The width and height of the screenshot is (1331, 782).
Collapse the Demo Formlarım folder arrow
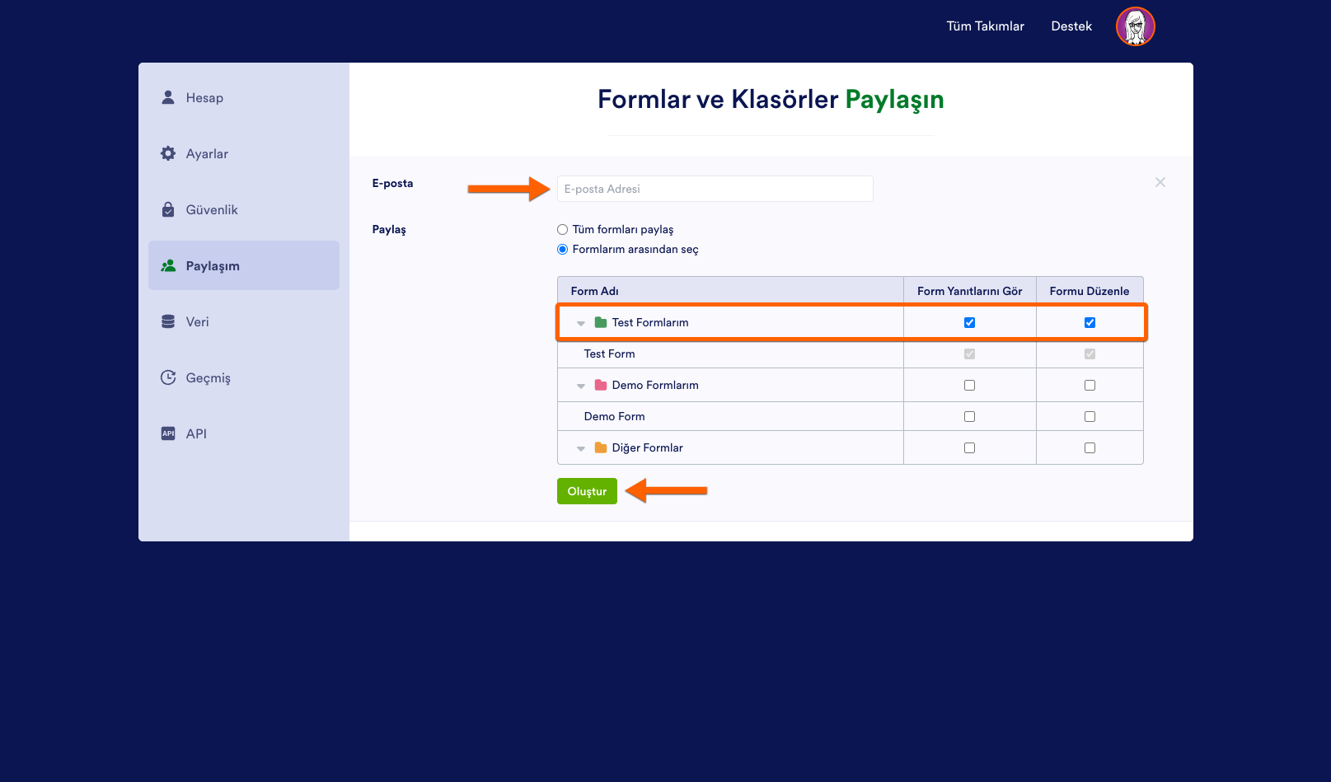(581, 386)
